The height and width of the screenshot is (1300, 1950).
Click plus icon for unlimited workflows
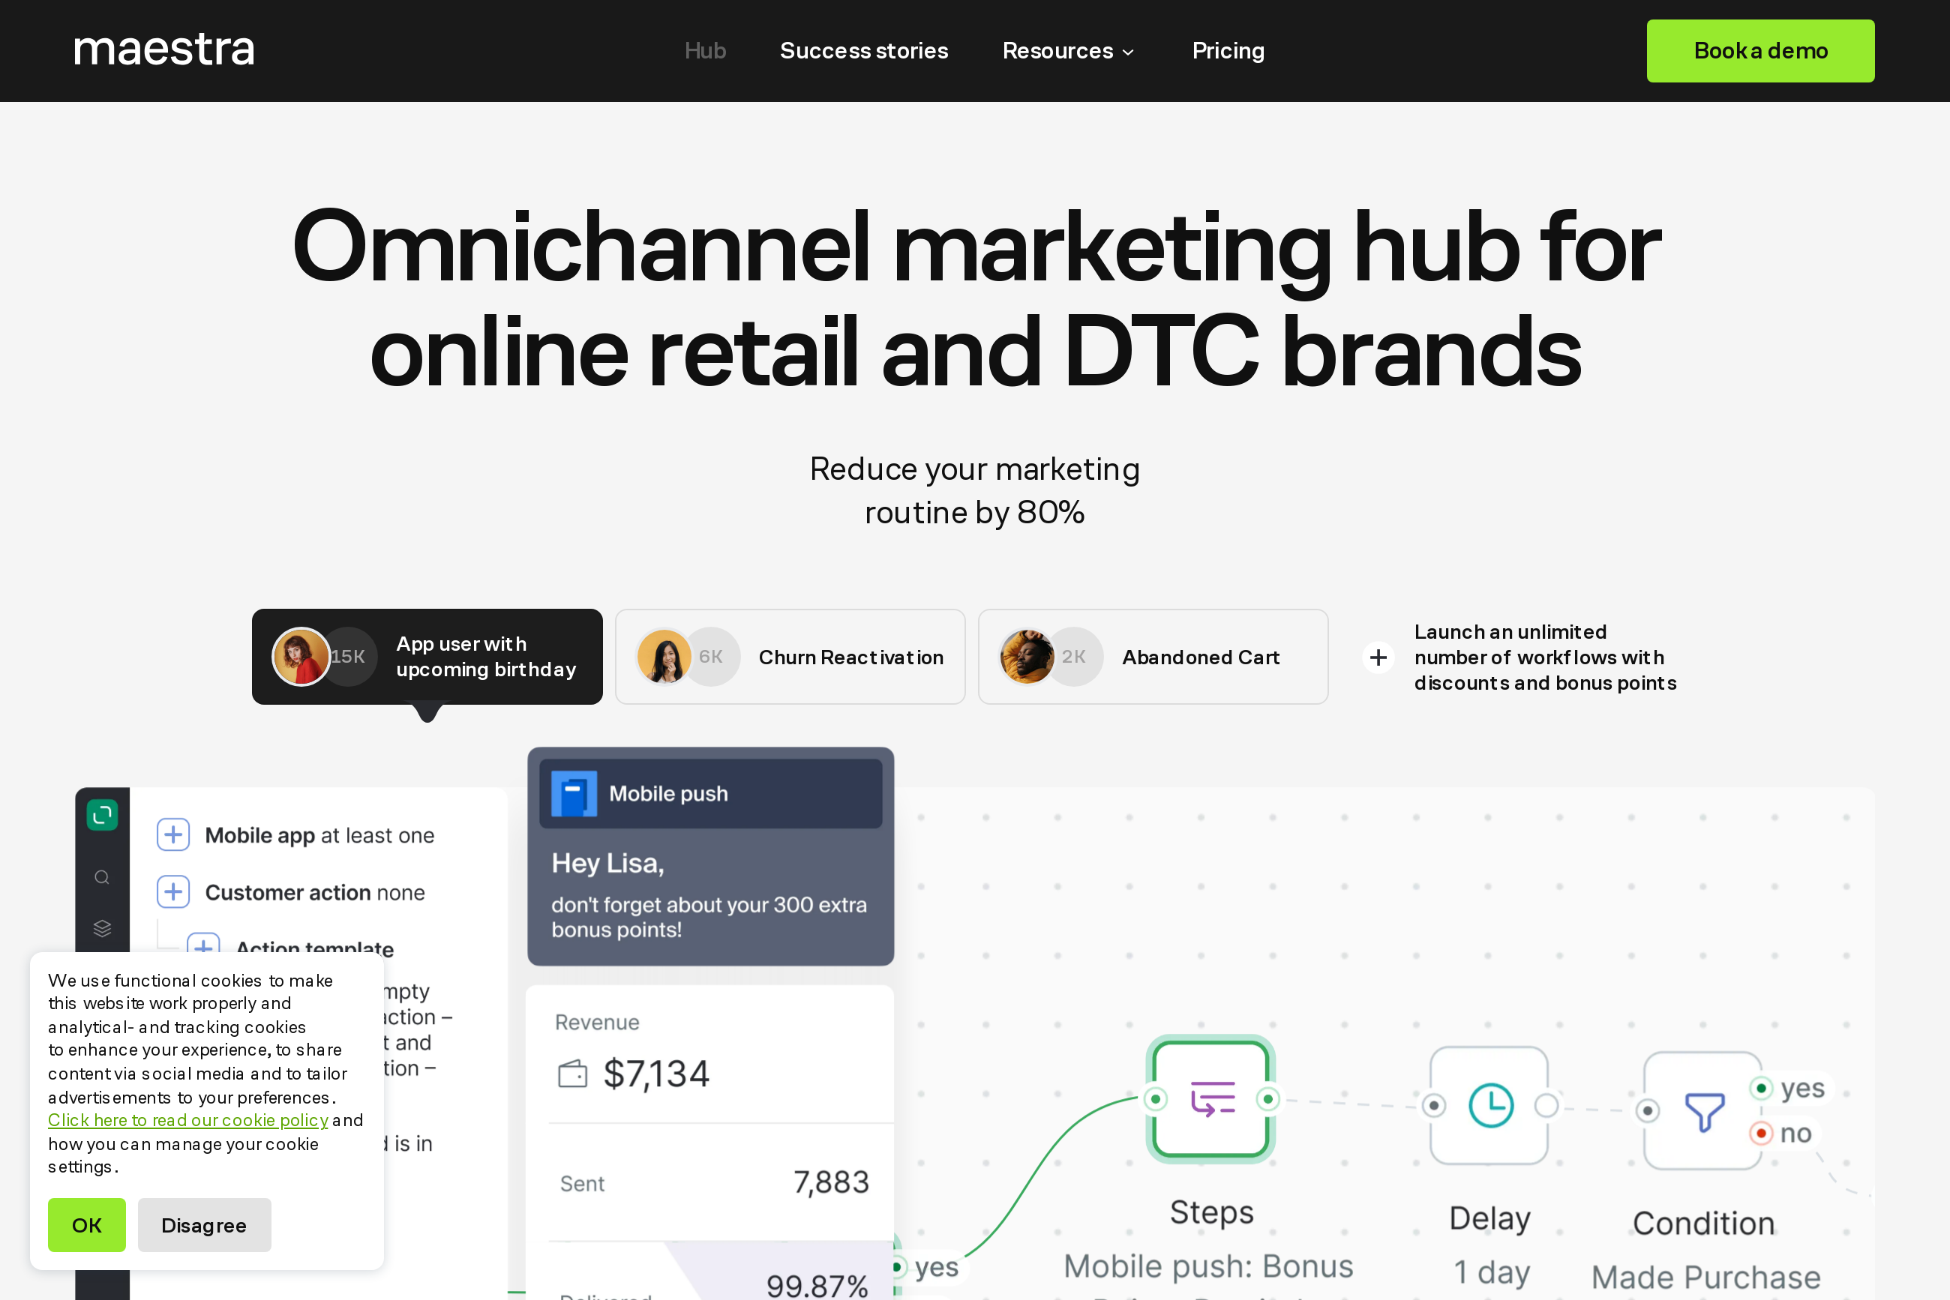tap(1378, 657)
